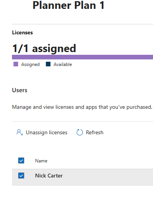Click the Planner Plan 1 heading

click(x=69, y=5)
